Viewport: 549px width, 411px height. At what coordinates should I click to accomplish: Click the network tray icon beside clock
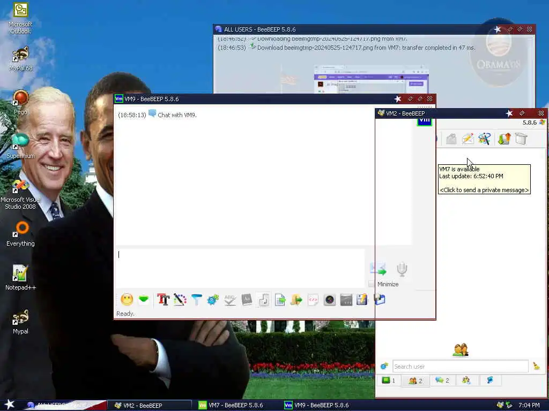coord(509,405)
